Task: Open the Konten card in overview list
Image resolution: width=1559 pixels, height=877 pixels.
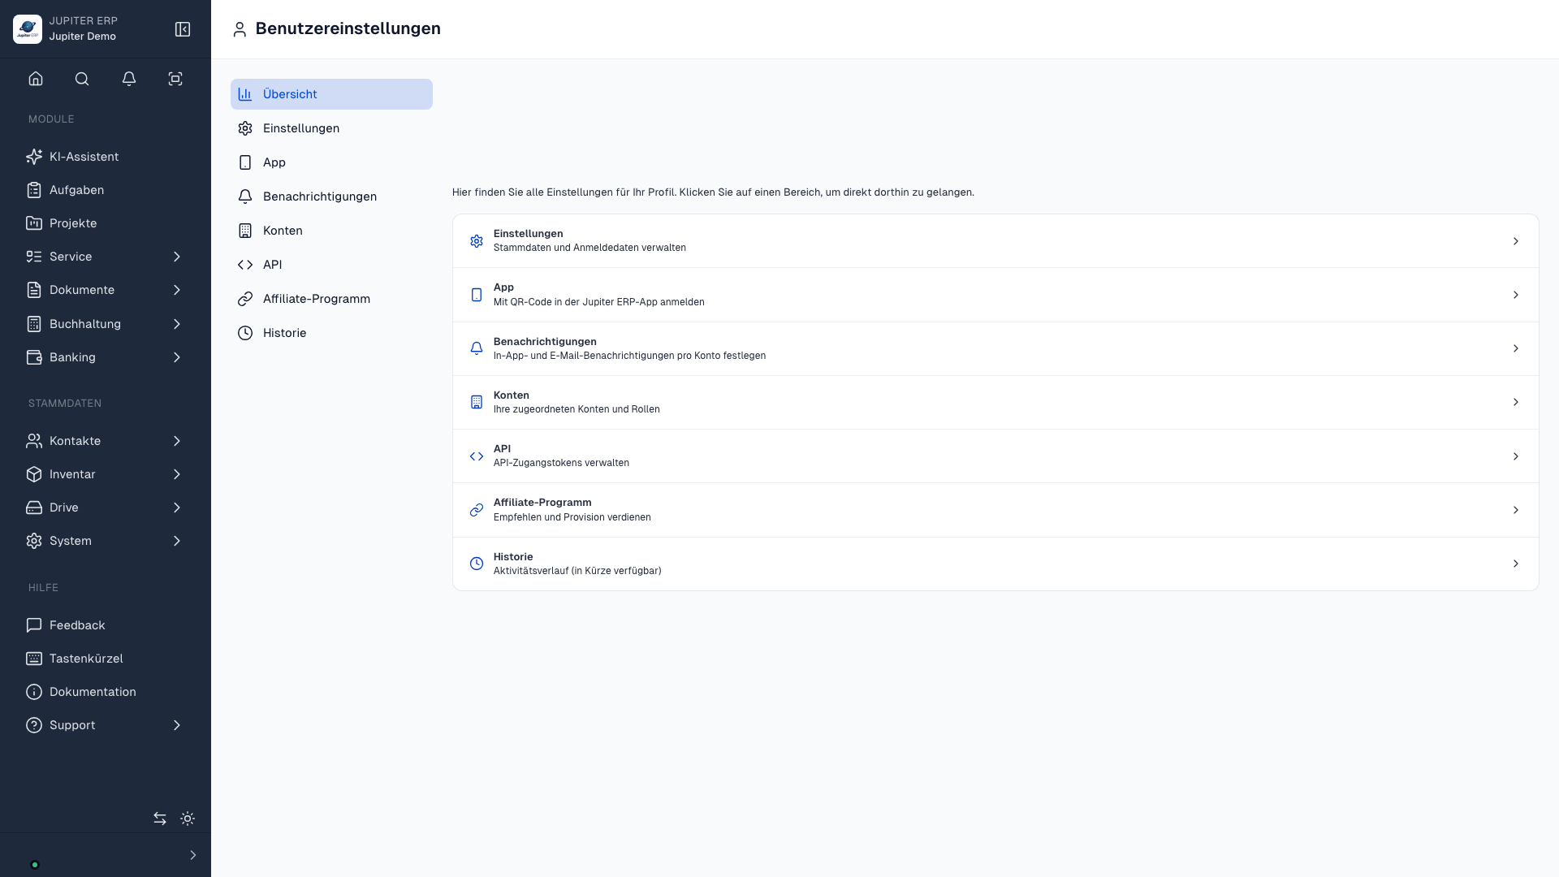Action: (995, 402)
